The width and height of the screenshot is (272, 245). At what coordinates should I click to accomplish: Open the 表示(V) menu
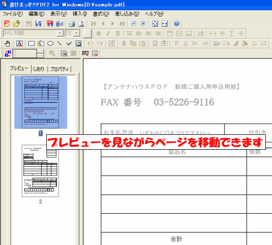coord(59,14)
